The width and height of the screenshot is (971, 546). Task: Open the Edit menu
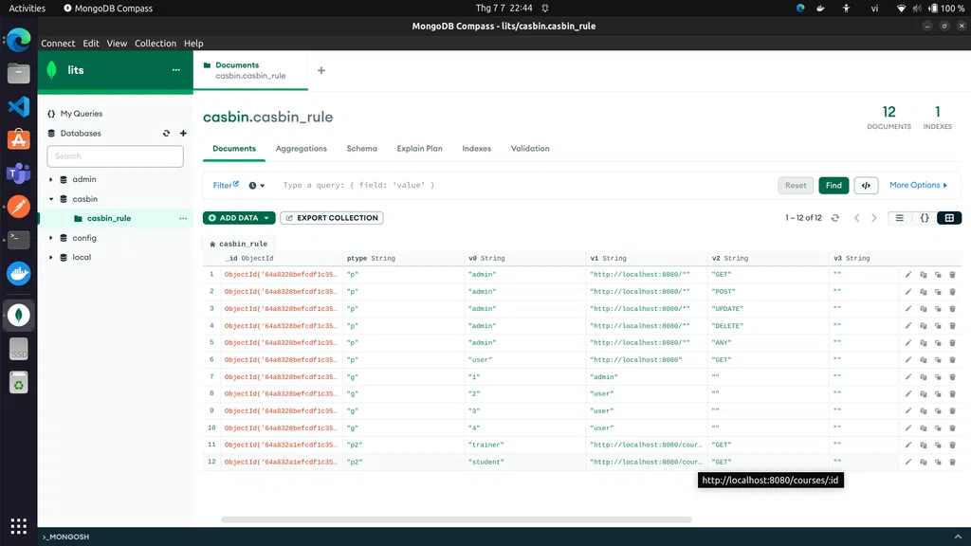(x=91, y=44)
